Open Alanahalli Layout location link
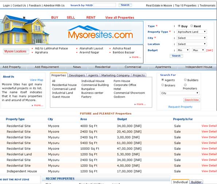 click(91, 48)
